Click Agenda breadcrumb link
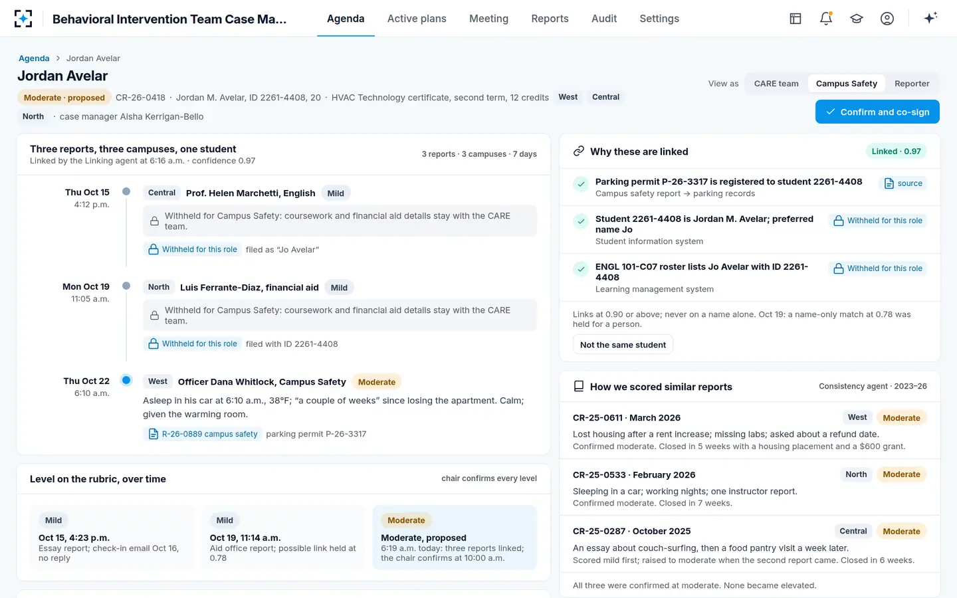Viewport: 957px width, 598px height. 34,58
